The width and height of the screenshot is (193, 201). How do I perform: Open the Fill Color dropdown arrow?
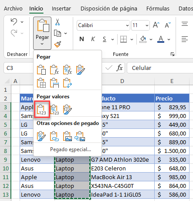pyautogui.click(x=151, y=39)
